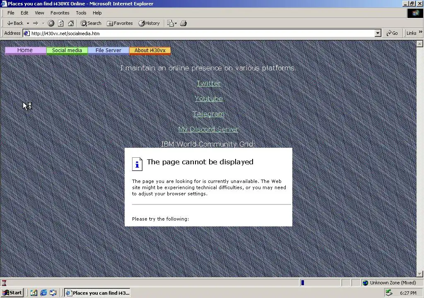Click the Forward arrow button
The width and height of the screenshot is (424, 298).
(36, 23)
